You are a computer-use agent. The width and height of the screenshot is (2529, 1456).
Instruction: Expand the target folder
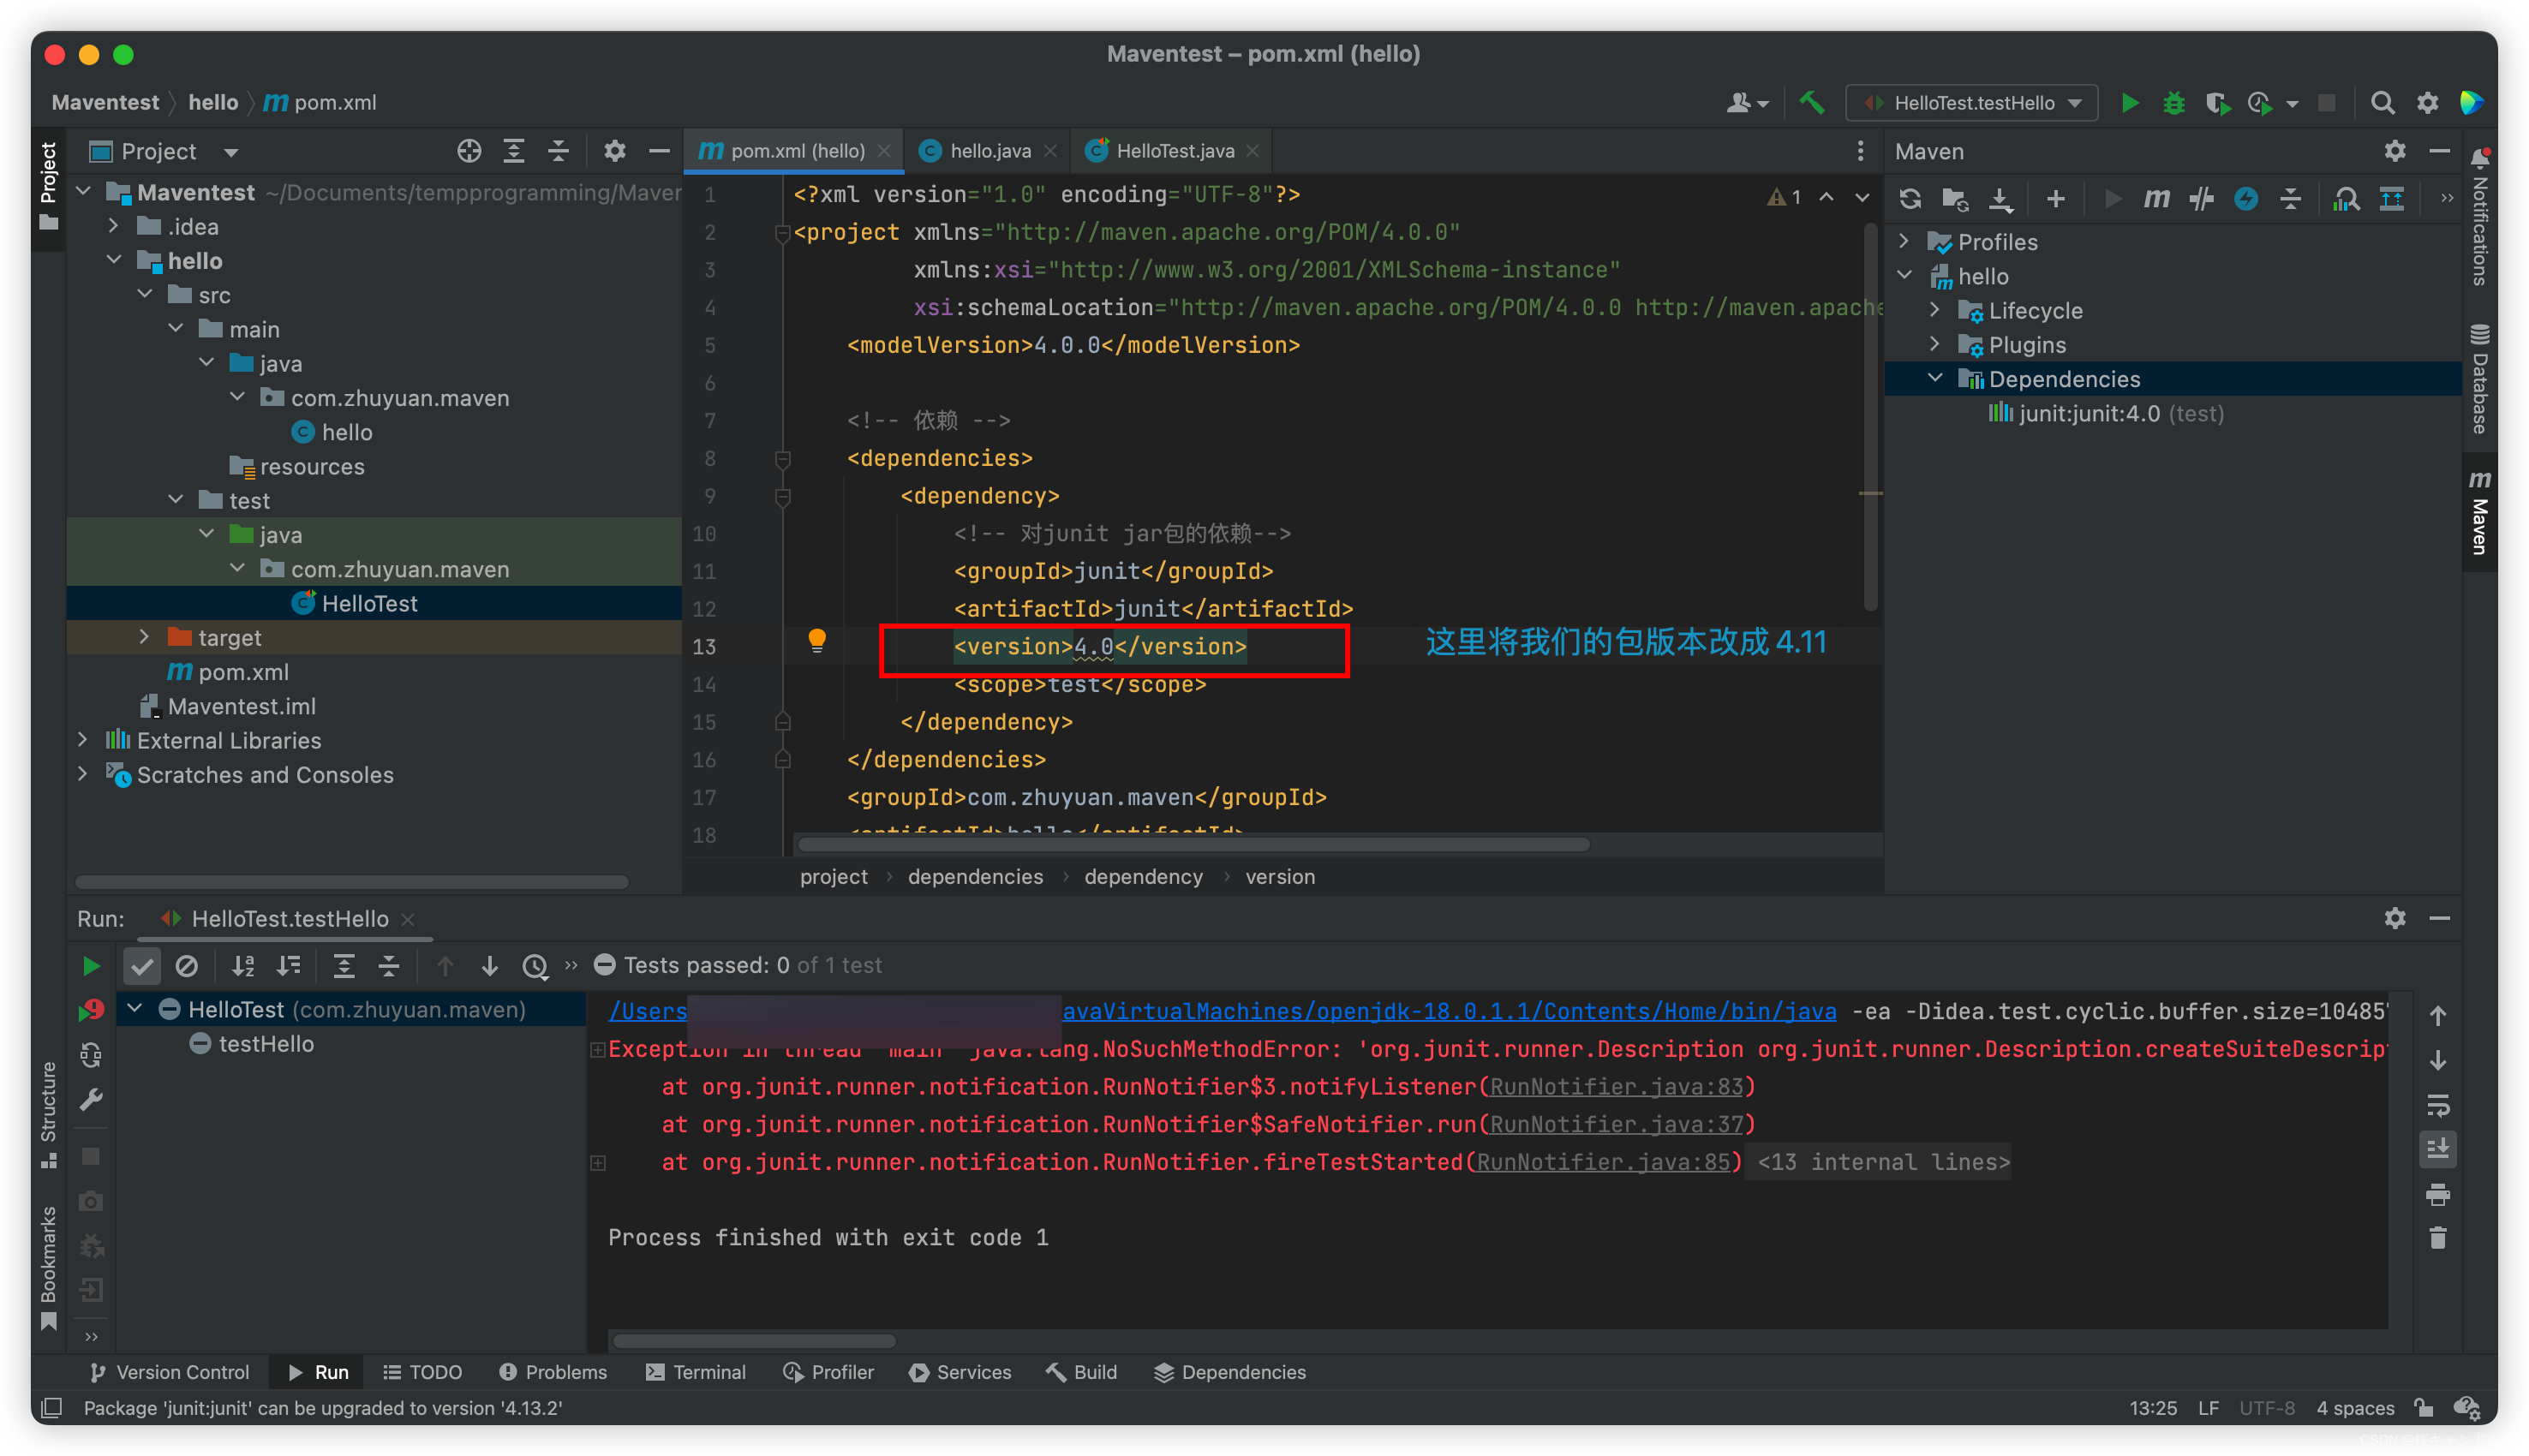[x=144, y=637]
